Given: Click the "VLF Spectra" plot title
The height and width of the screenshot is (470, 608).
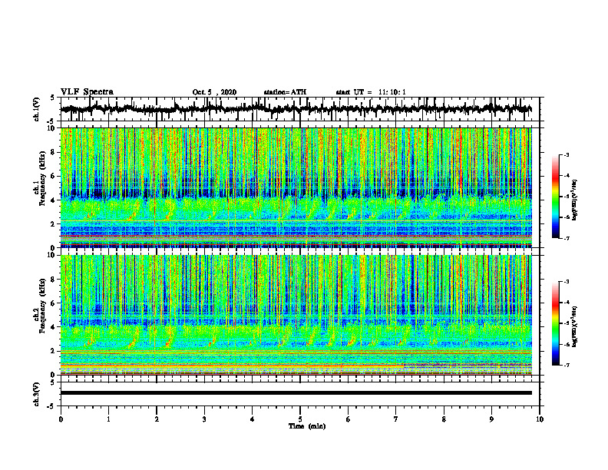Looking at the screenshot, I should coord(87,92).
